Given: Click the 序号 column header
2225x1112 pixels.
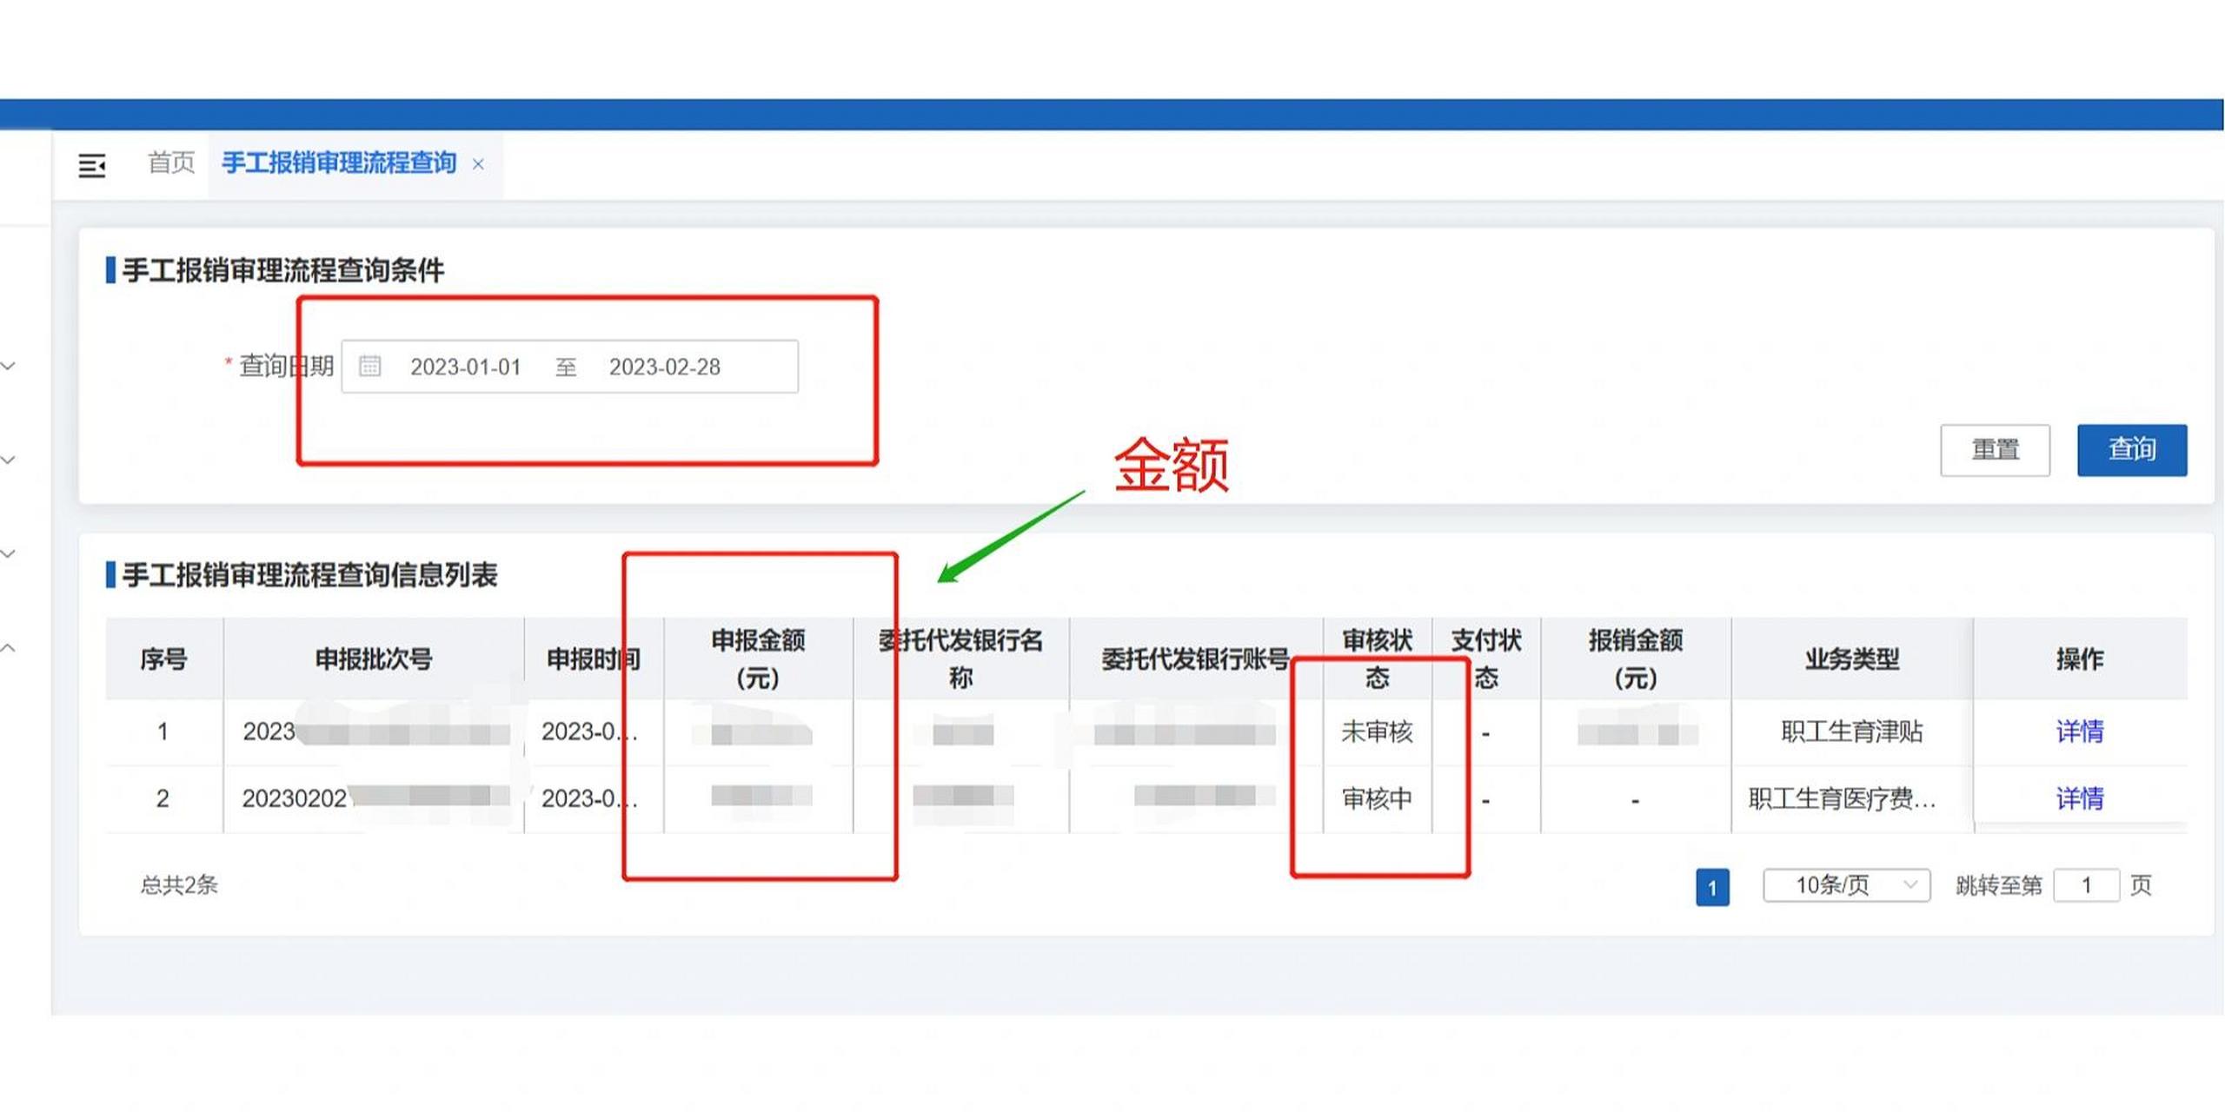Looking at the screenshot, I should point(163,659).
